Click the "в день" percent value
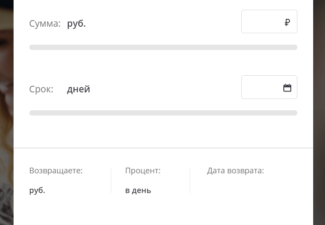The width and height of the screenshot is (325, 225). 138,190
